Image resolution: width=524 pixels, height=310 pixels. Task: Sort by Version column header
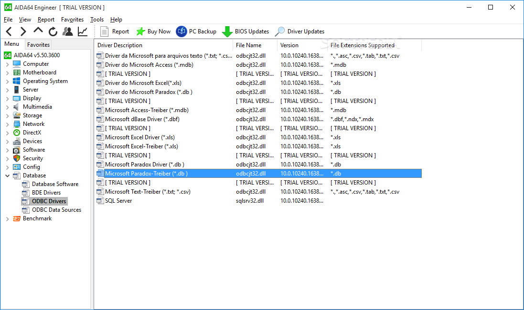(x=302, y=45)
